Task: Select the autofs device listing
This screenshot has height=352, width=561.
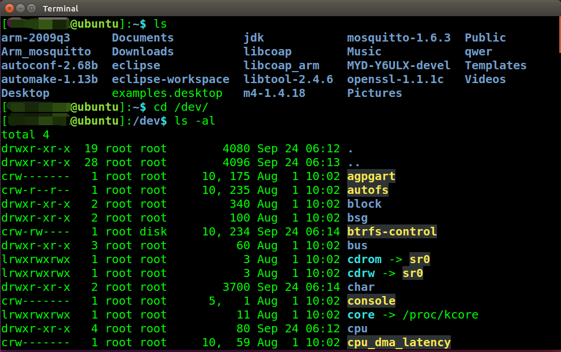Action: [x=367, y=190]
